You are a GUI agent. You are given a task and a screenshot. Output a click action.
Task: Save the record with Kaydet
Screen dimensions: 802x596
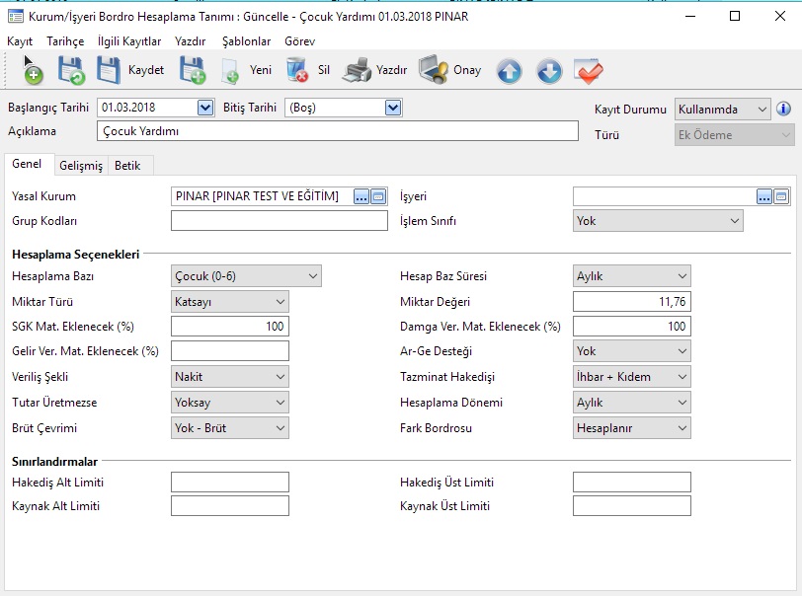130,70
